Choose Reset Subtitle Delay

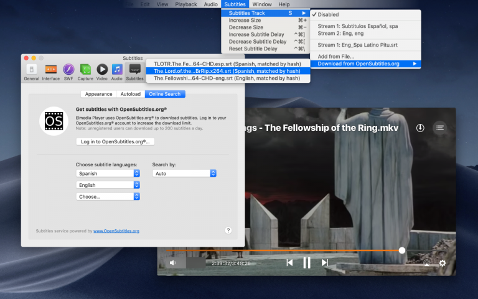coord(266,49)
